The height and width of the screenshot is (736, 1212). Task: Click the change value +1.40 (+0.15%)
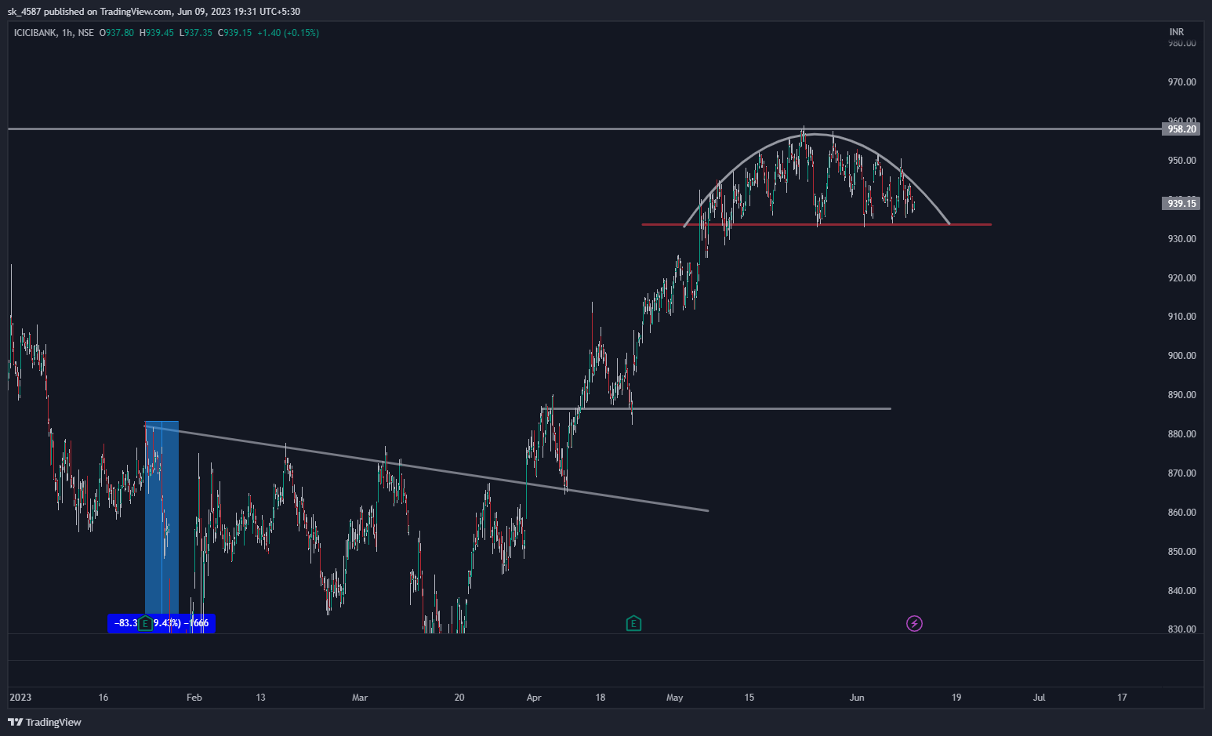pos(288,33)
